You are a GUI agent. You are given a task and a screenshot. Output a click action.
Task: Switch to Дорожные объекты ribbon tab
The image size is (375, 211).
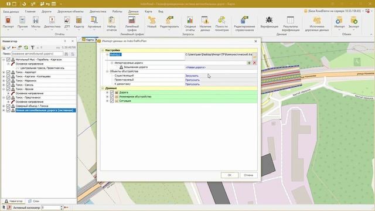70,12
